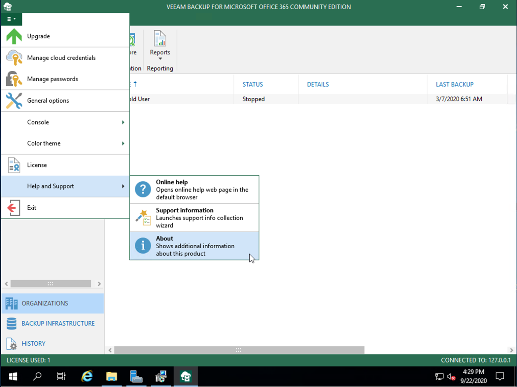Open General options wrench icon
Screen dimensions: 517x387
pyautogui.click(x=14, y=100)
